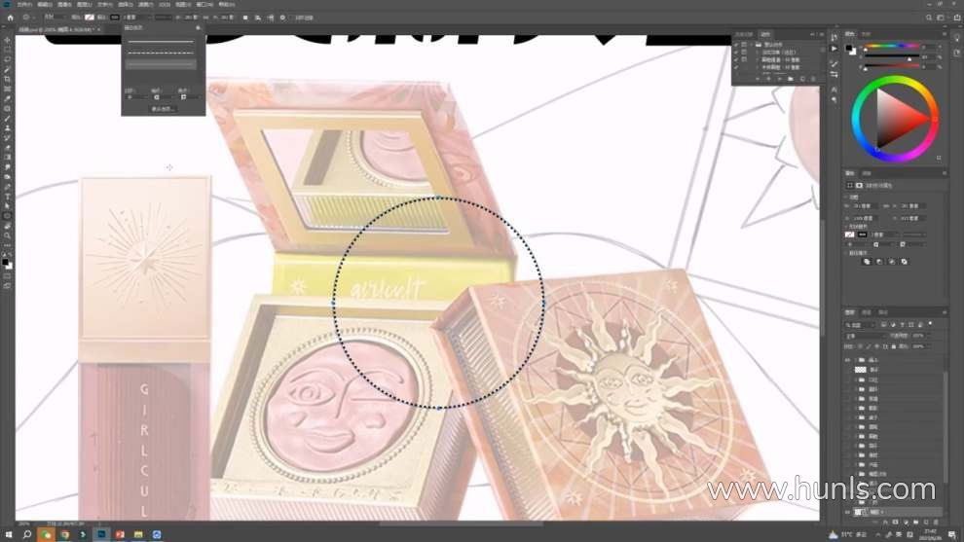Open Windows Start button
The height and width of the screenshot is (542, 964).
pyautogui.click(x=9, y=534)
